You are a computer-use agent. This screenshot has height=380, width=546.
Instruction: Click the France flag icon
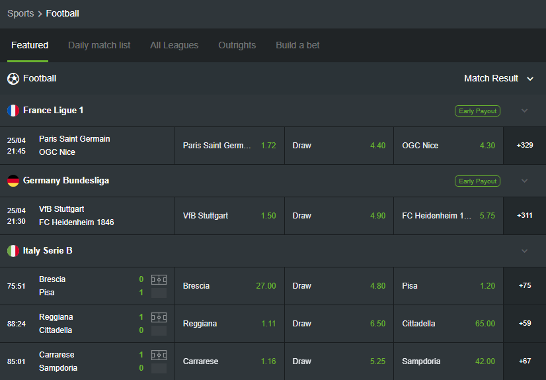[x=13, y=111]
